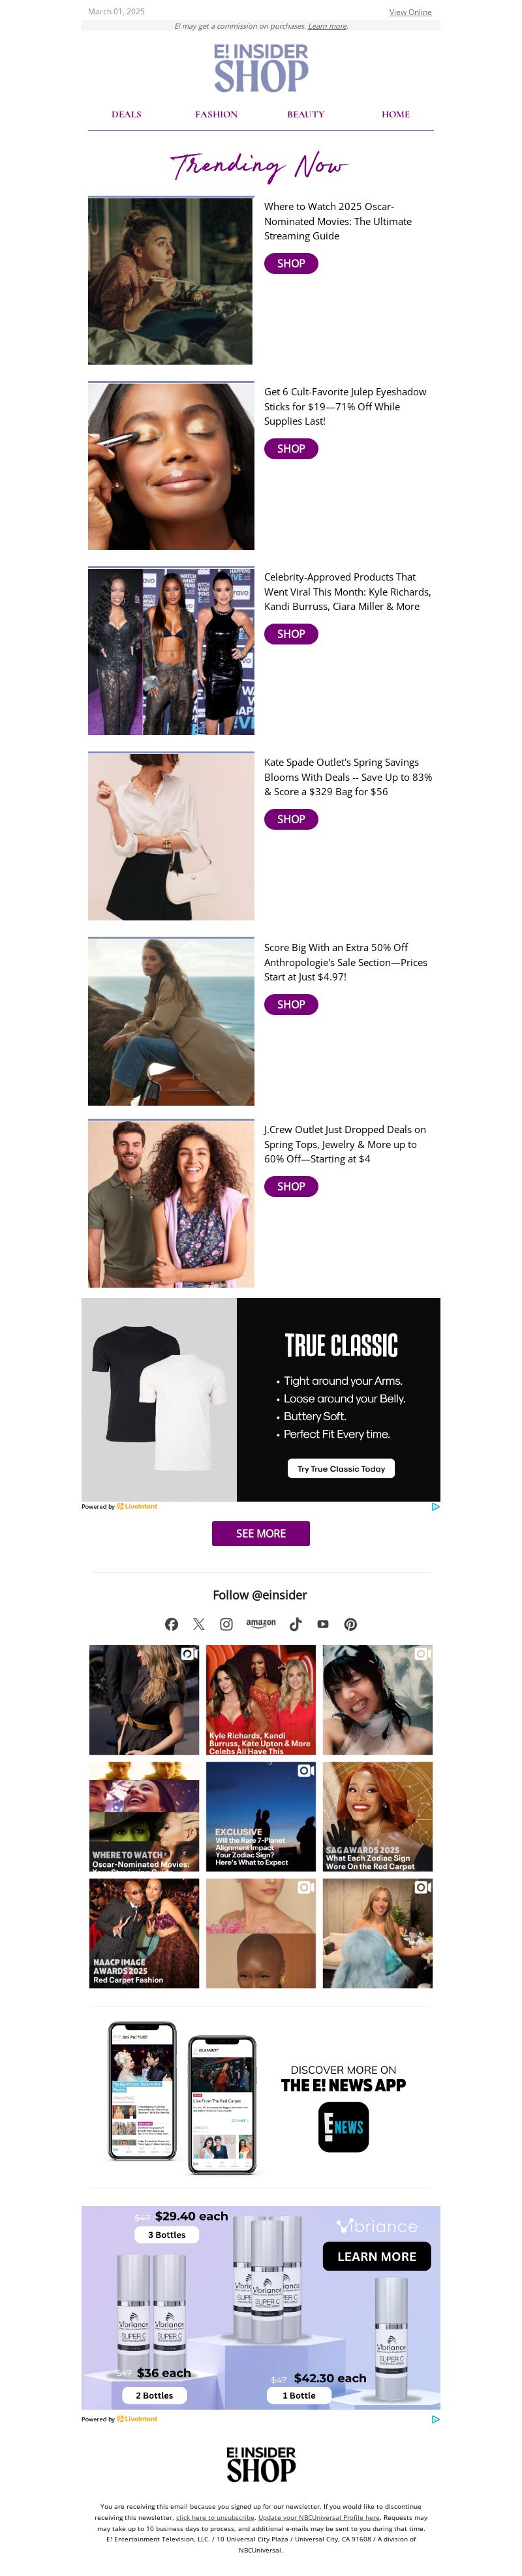This screenshot has height=2576, width=522.
Task: Open the Pinterest social icon
Action: (351, 1624)
